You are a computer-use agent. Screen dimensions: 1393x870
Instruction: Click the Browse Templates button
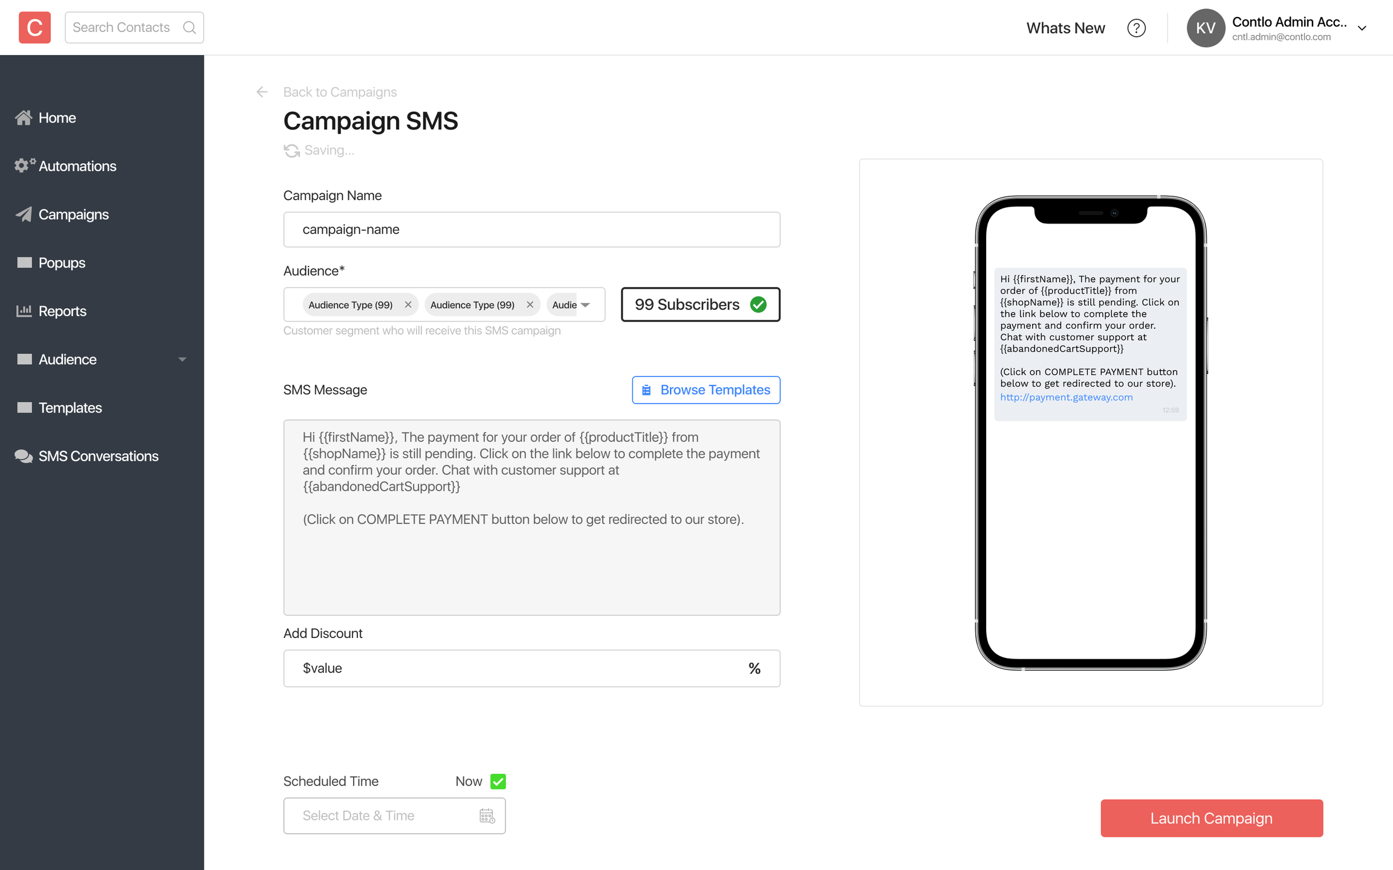(706, 390)
